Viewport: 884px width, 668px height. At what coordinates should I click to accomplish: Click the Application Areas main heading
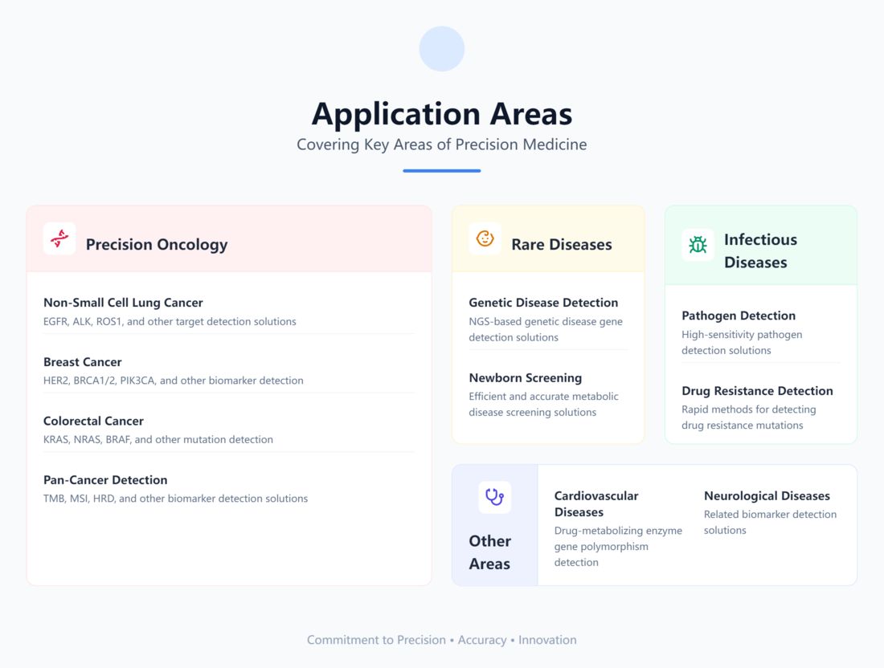(x=442, y=113)
